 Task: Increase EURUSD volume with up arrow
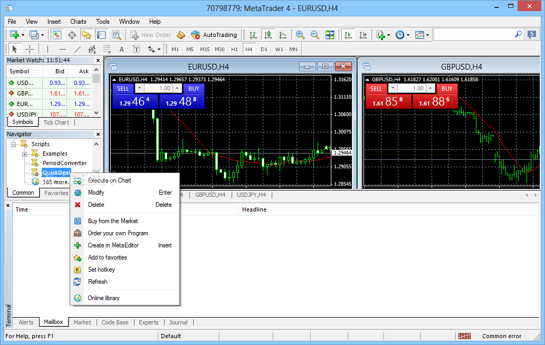point(177,88)
